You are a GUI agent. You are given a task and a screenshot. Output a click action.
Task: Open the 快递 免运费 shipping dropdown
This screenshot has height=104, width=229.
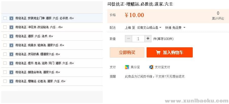[175, 27]
